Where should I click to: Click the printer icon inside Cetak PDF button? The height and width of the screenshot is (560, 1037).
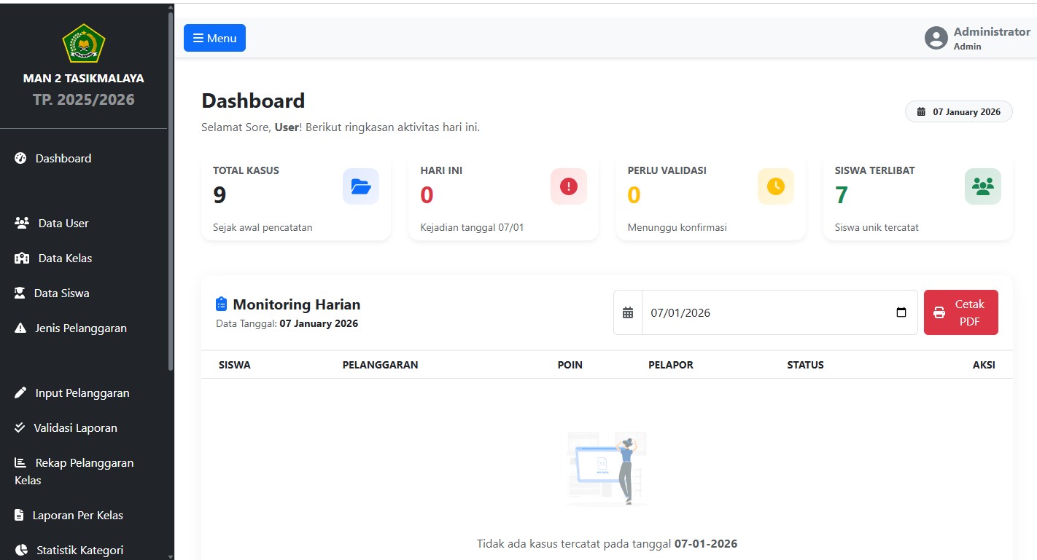pyautogui.click(x=939, y=312)
